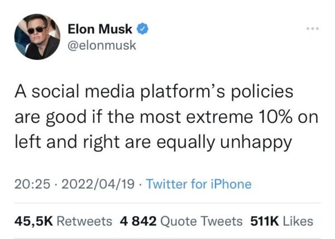Screen dimensions: 335x239
Task: Open the Likes list label
Action: point(298,221)
